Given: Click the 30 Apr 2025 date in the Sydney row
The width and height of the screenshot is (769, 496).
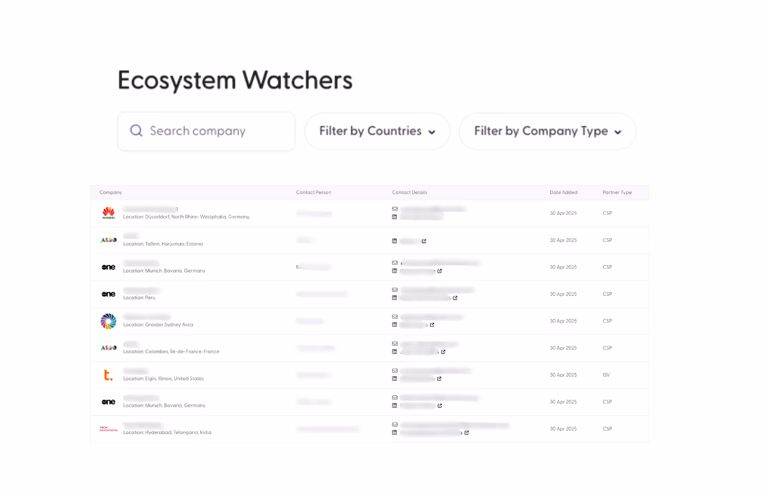Looking at the screenshot, I should pyautogui.click(x=563, y=321).
